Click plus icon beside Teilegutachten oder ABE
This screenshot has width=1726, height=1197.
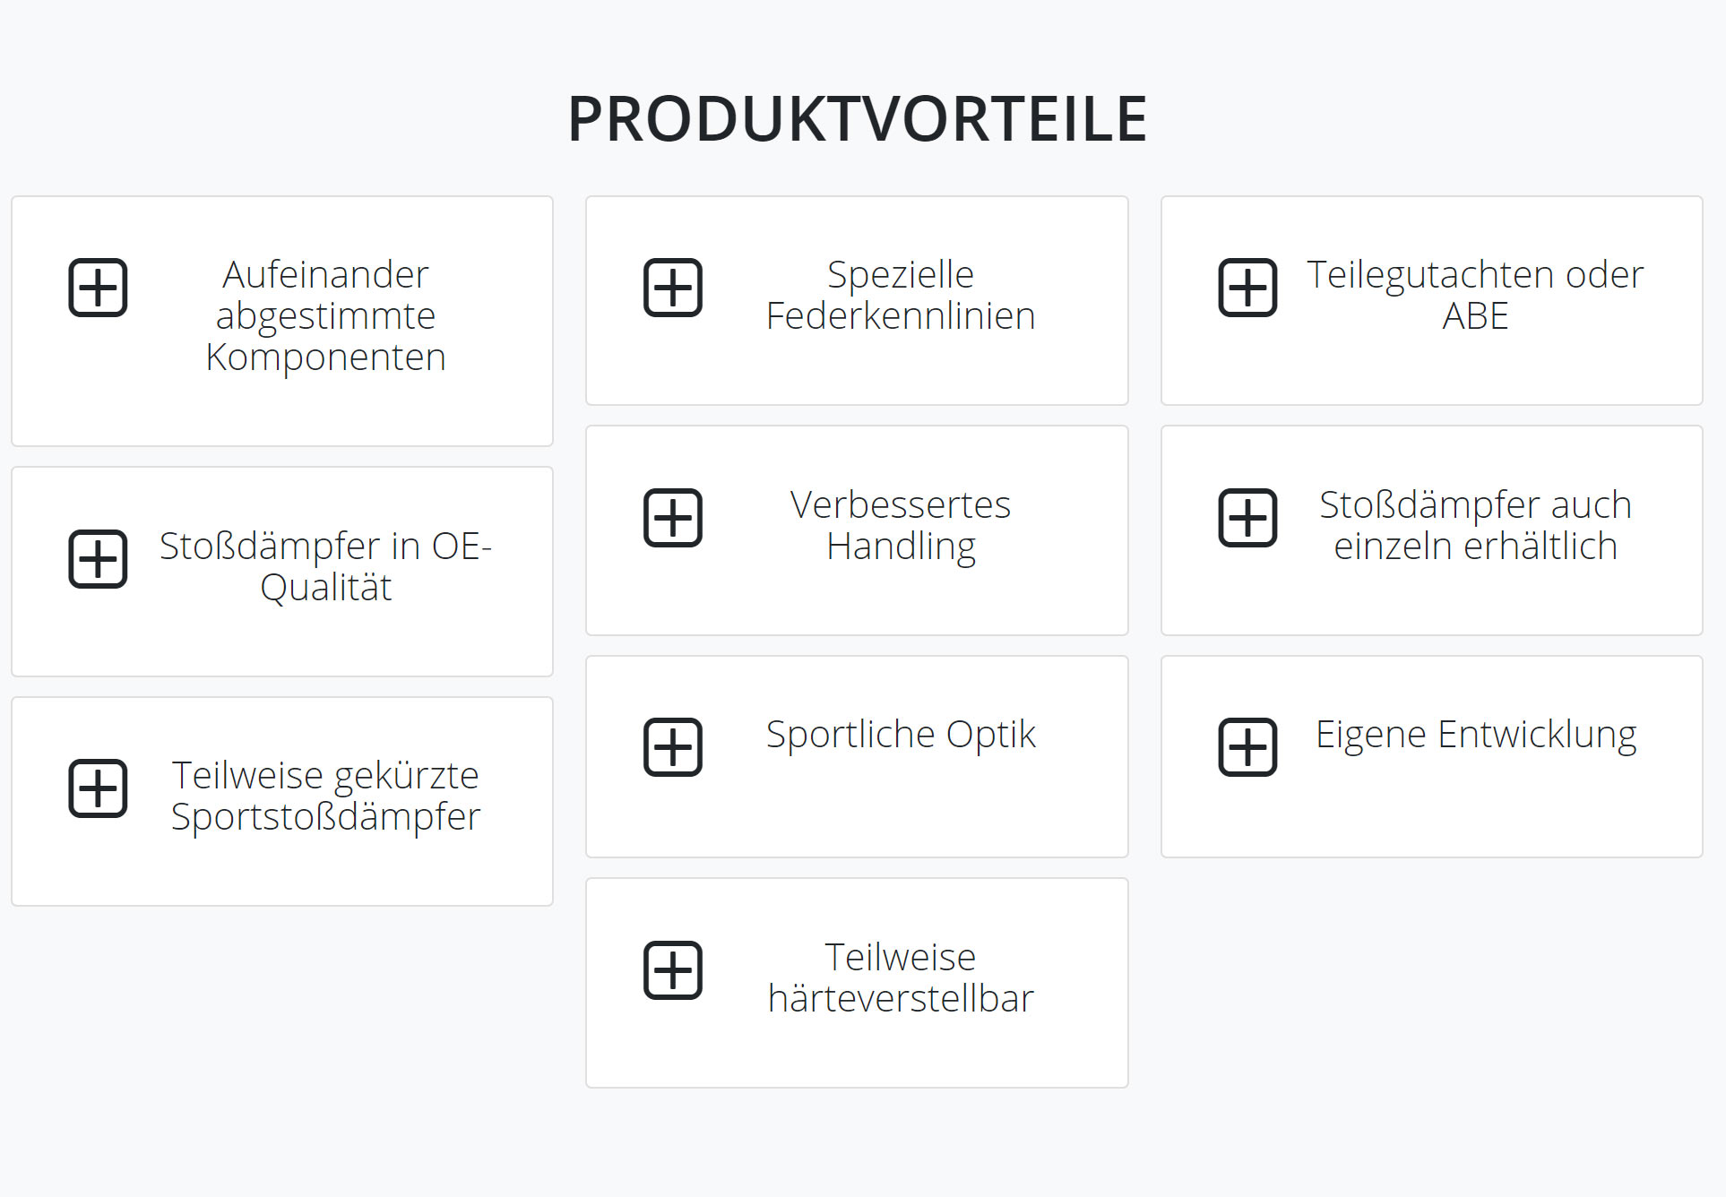click(1247, 288)
